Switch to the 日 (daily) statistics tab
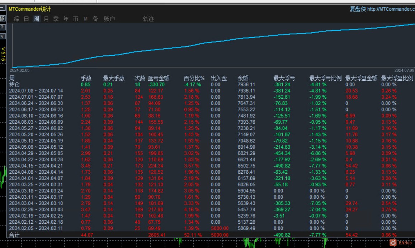This screenshot has width=415, height=248. click(26, 19)
